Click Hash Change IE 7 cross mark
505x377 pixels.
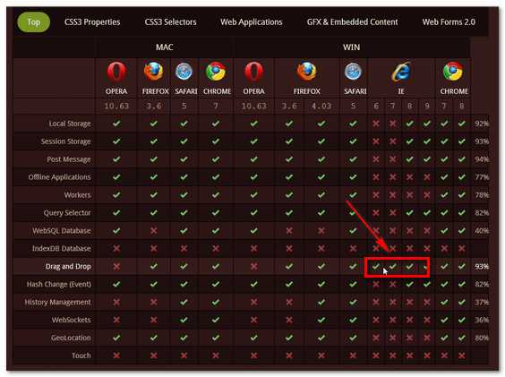[x=392, y=284]
